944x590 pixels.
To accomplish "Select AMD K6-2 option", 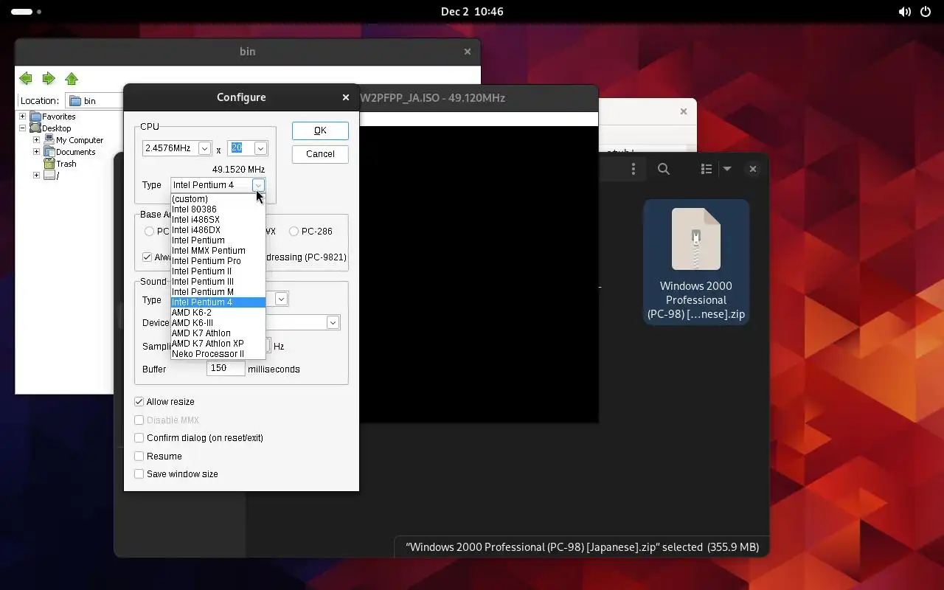I will (218, 313).
